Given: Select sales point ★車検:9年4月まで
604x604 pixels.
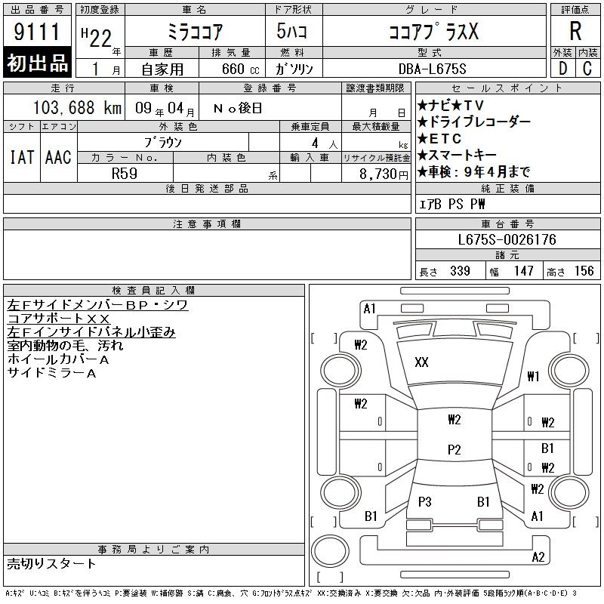Looking at the screenshot, I should tap(474, 171).
